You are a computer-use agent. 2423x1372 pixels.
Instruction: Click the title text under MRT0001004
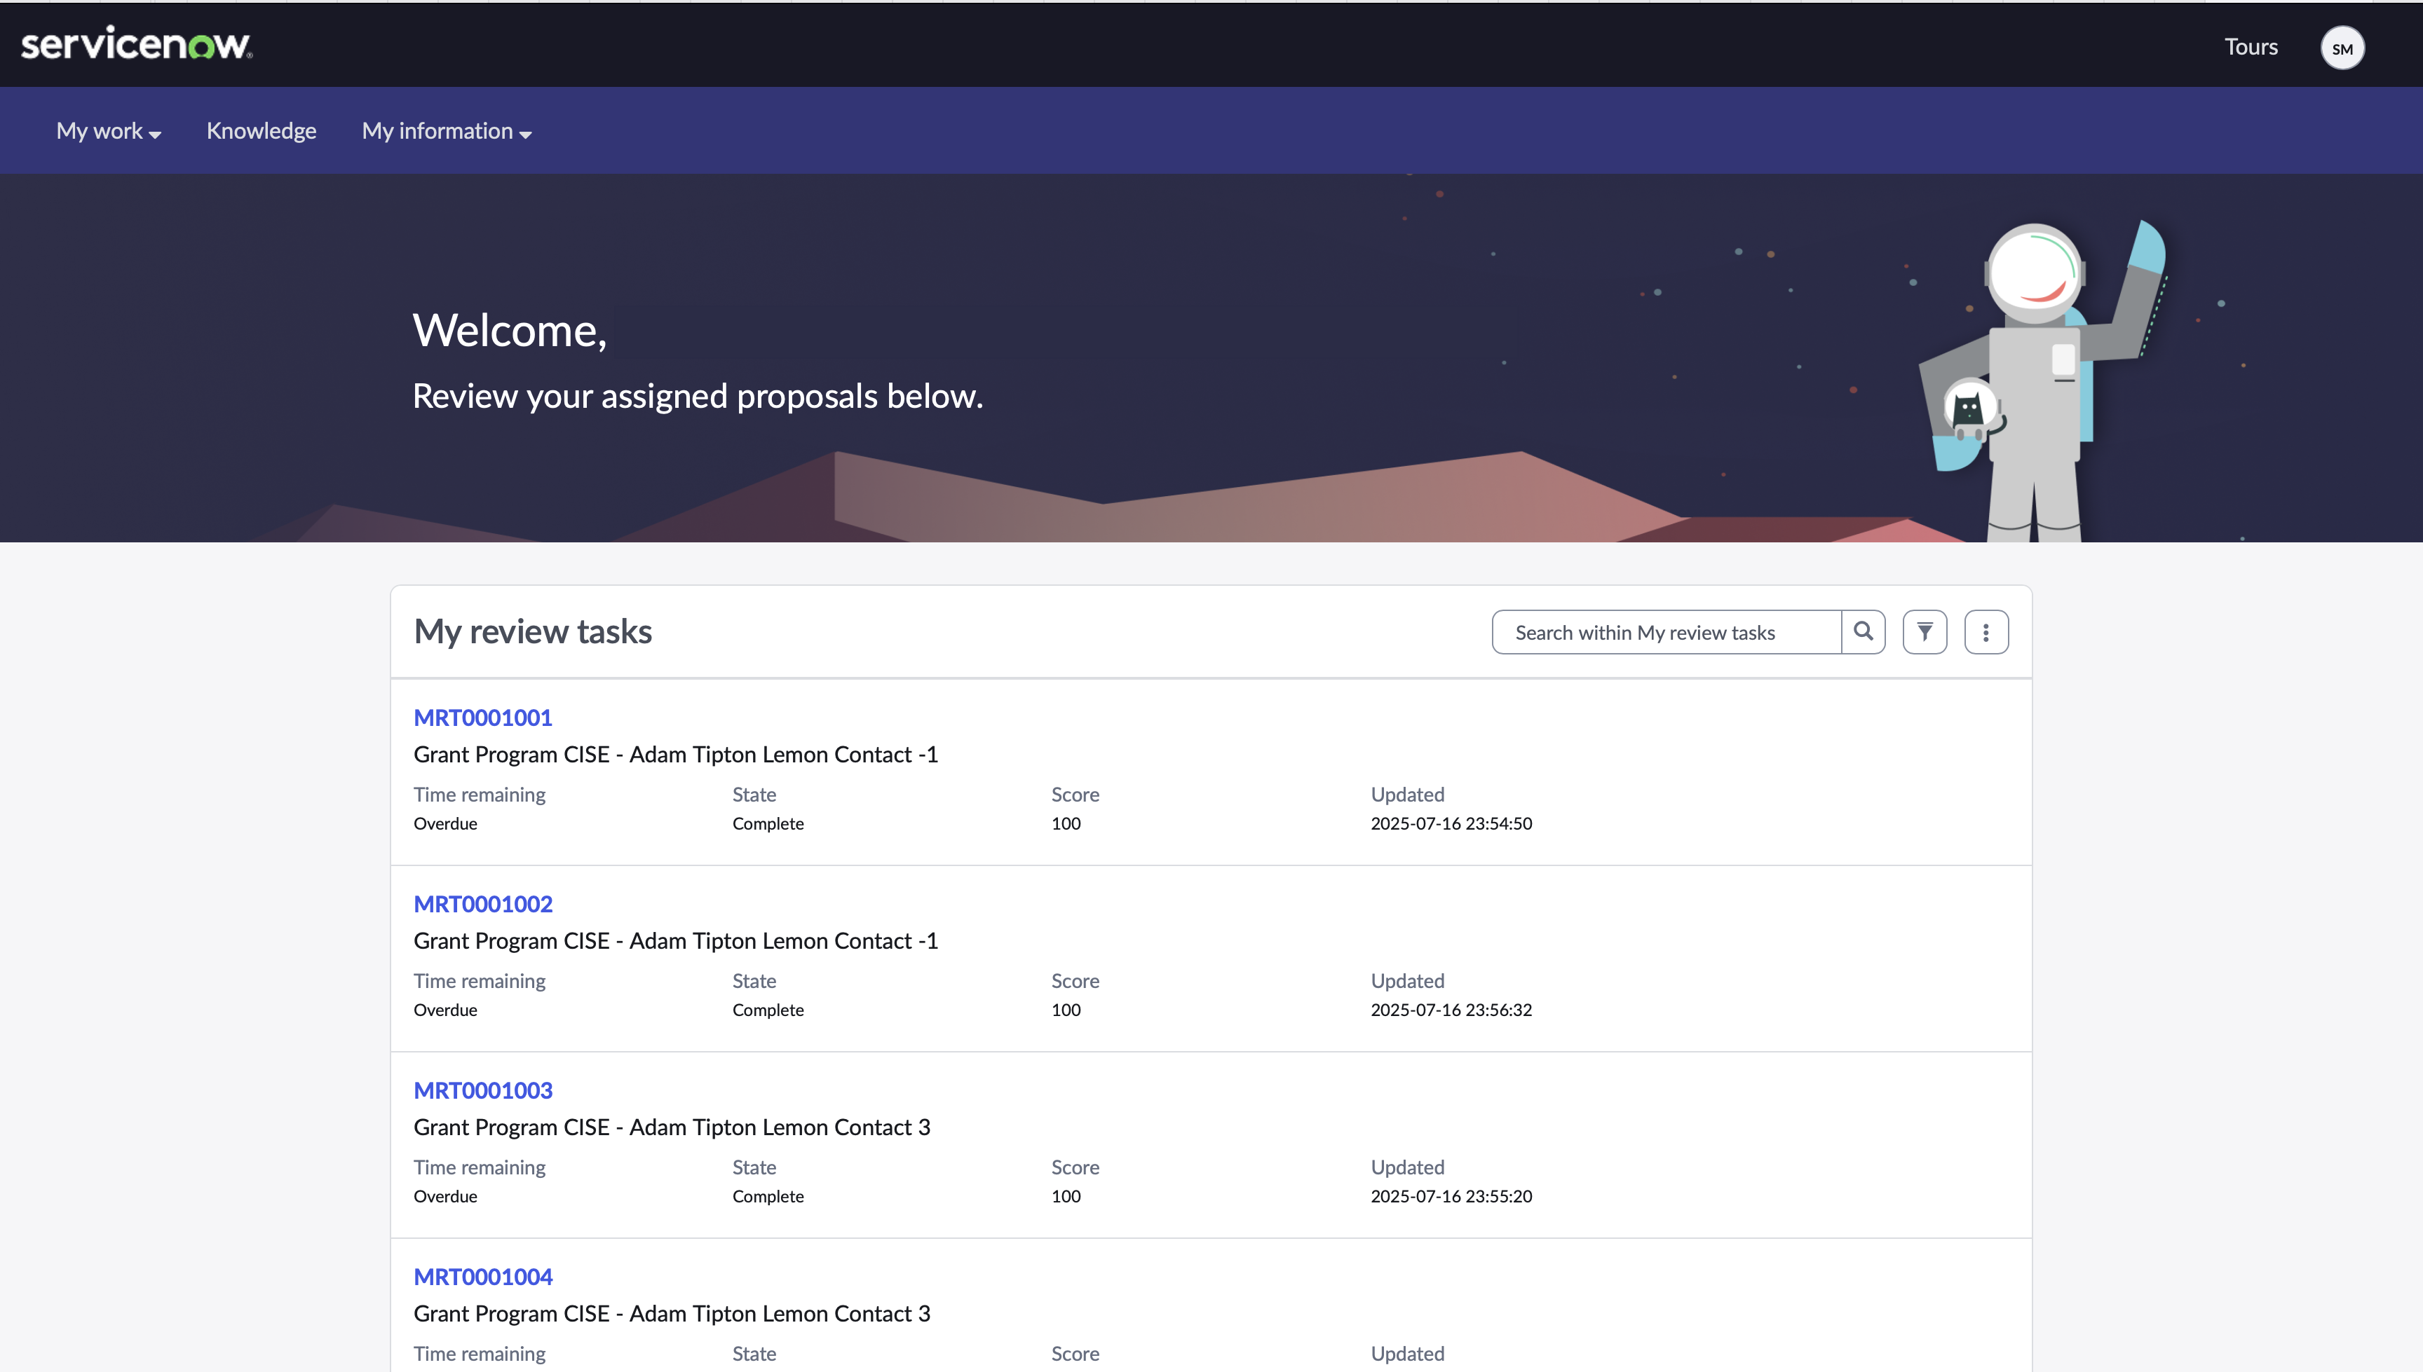(x=671, y=1314)
